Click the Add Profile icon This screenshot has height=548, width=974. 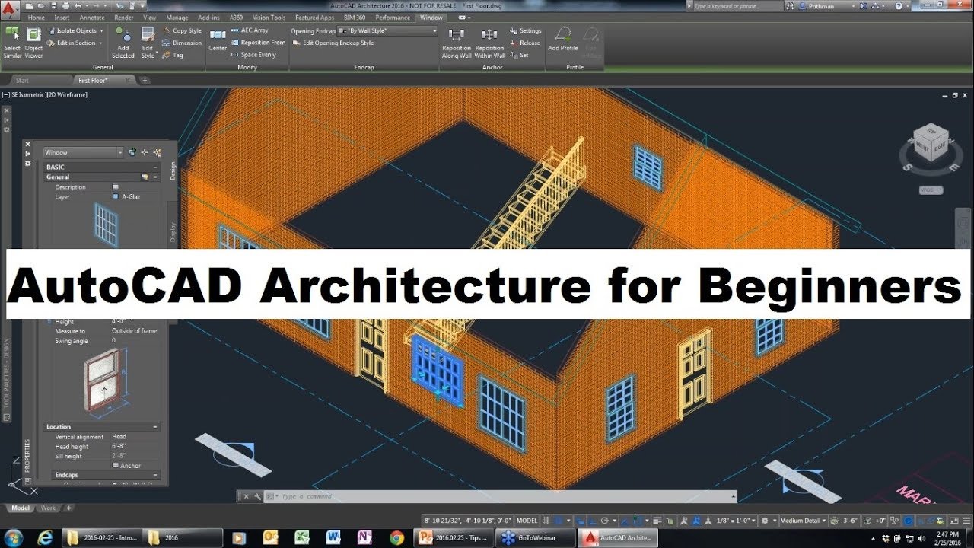(x=563, y=39)
